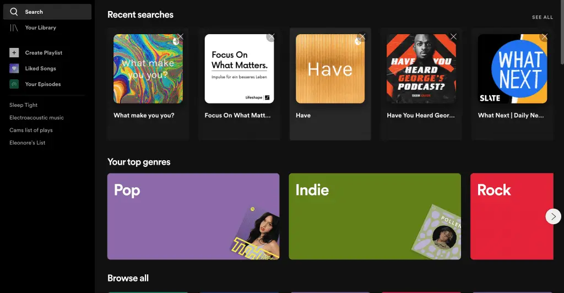Remove 'What make you you?' from recent searches

click(x=180, y=37)
